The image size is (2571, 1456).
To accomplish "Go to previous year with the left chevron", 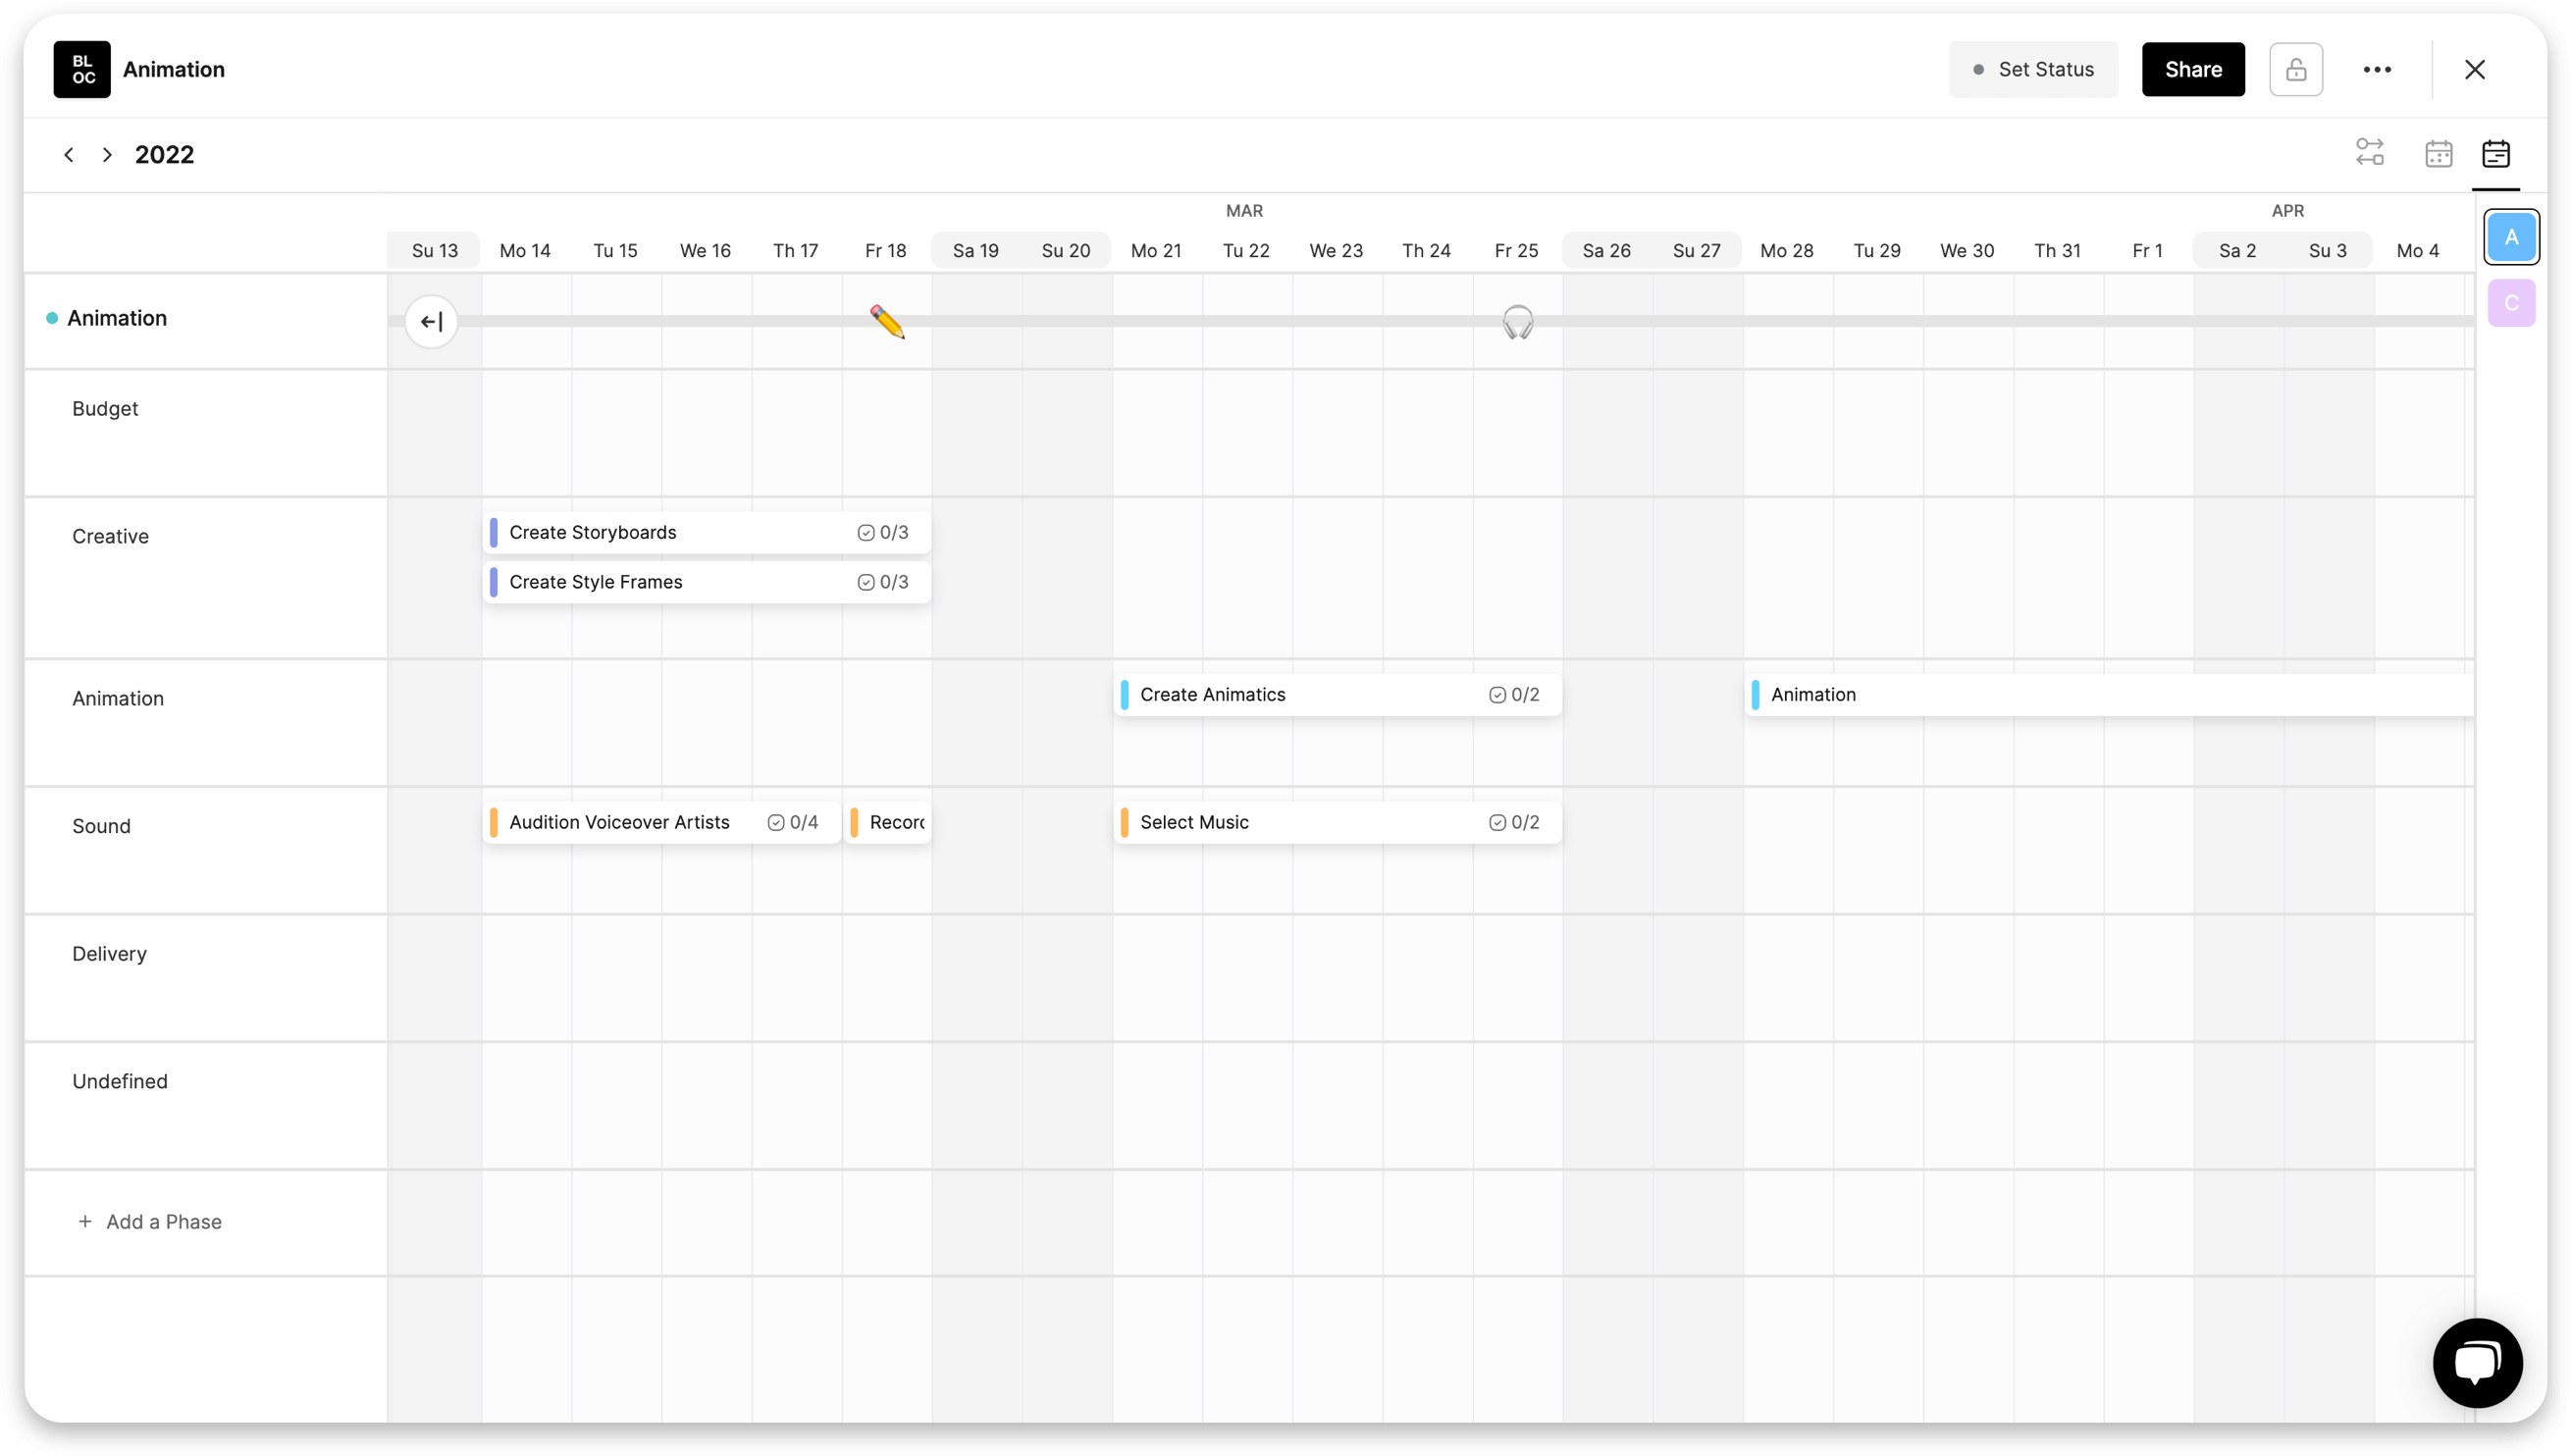I will click(69, 154).
